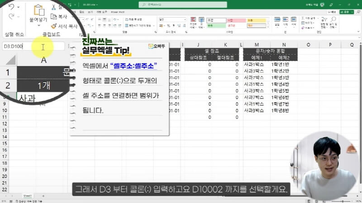Click the zoom slider in status bar
Viewport: 362px width, 203px height.
[x=343, y=201]
